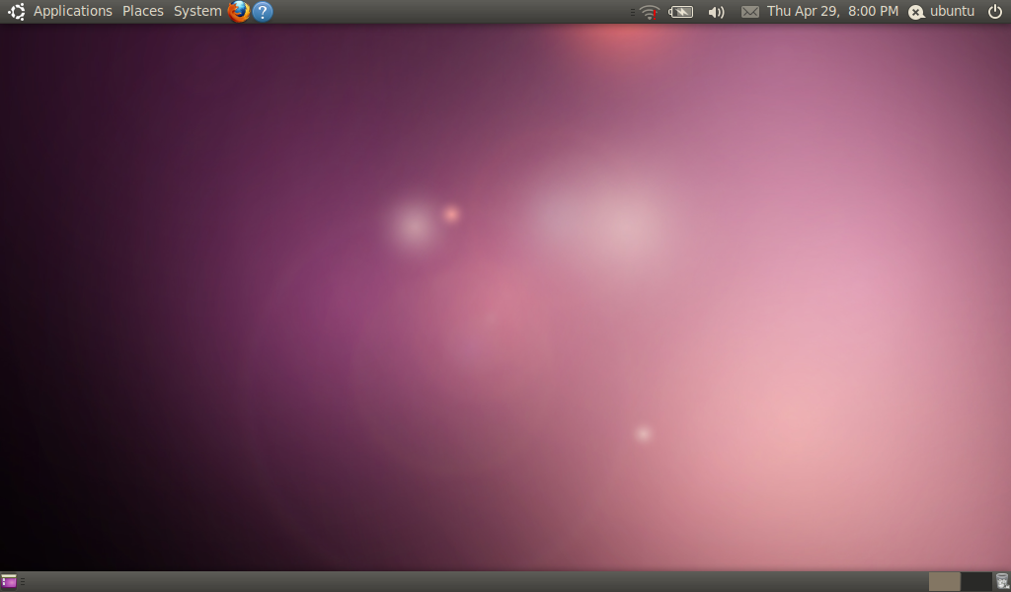The height and width of the screenshot is (592, 1011).
Task: Open the power session menu
Action: coord(995,12)
